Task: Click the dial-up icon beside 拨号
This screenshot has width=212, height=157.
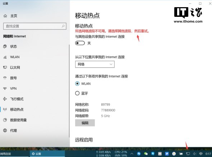Action: [x=5, y=78]
